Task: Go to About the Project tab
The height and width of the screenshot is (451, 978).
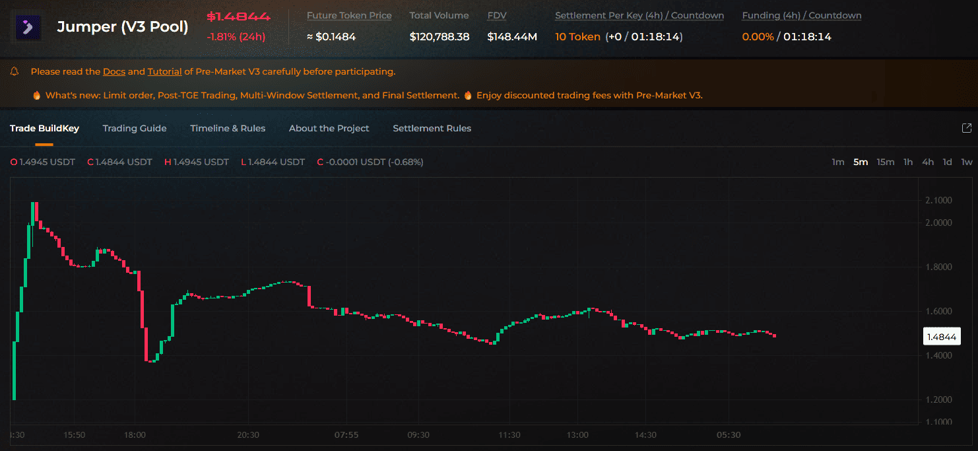Action: coord(329,128)
